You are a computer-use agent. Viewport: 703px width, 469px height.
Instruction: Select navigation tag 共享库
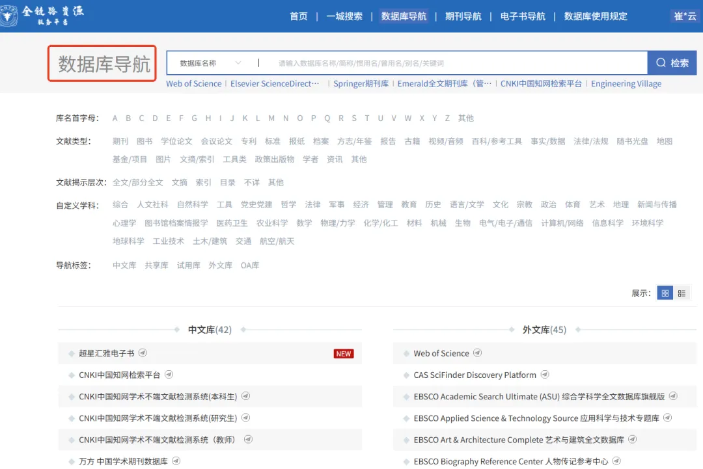[156, 265]
